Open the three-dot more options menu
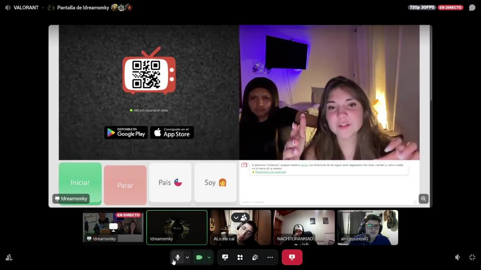Viewport: 481px width, 270px height. [x=270, y=257]
